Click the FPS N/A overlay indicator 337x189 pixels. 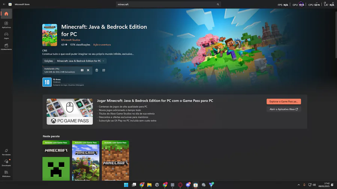283,5
